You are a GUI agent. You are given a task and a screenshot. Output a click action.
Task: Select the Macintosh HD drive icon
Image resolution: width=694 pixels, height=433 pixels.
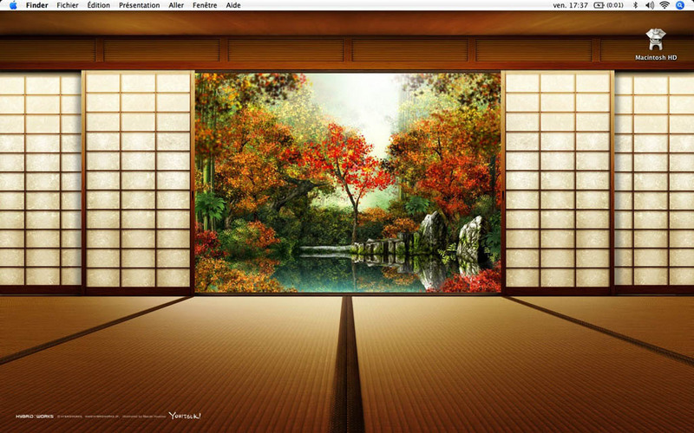click(656, 39)
